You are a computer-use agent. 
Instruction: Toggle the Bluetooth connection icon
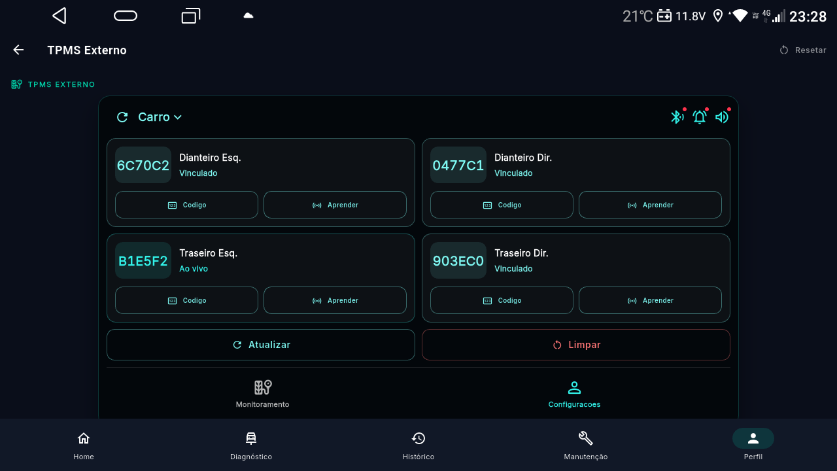click(x=677, y=117)
